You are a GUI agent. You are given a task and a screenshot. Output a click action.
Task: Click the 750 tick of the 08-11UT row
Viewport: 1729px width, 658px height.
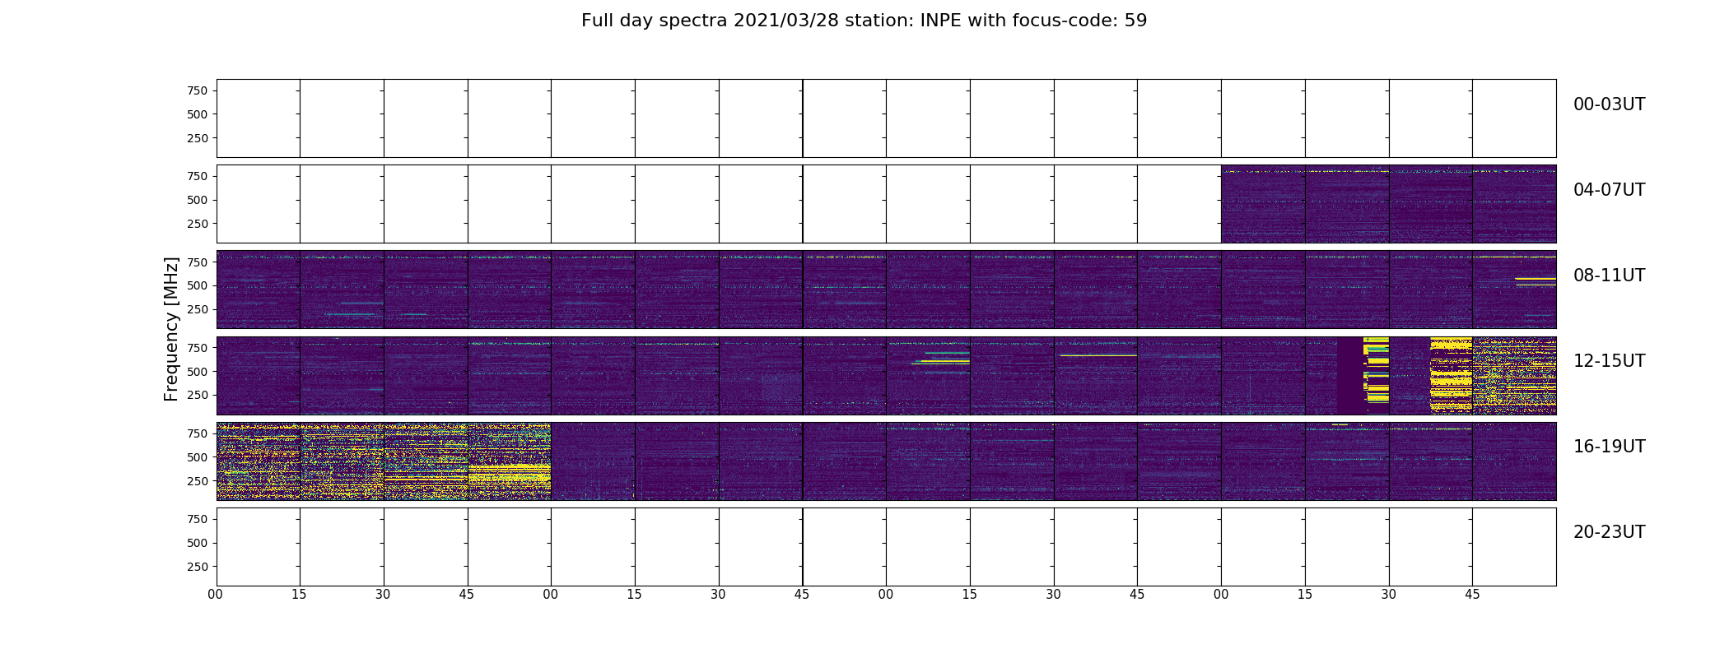tap(197, 262)
